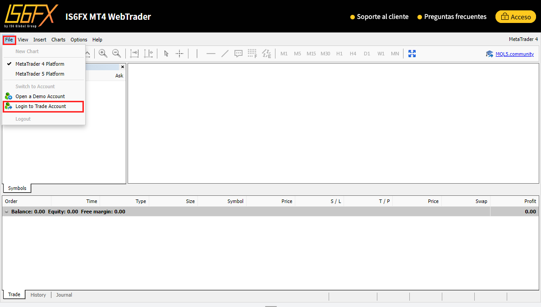This screenshot has width=541, height=307.
Task: Choose MetaTrader 4 Platform menu entry
Action: 44,64
